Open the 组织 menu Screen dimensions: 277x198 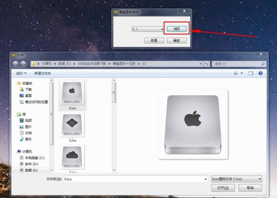click(x=21, y=73)
